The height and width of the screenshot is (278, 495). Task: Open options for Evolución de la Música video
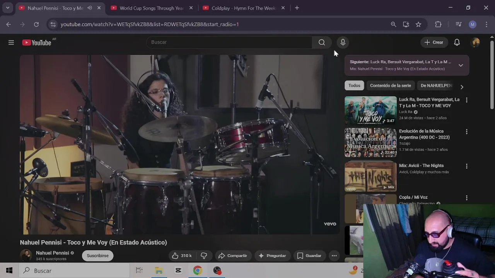tap(467, 132)
